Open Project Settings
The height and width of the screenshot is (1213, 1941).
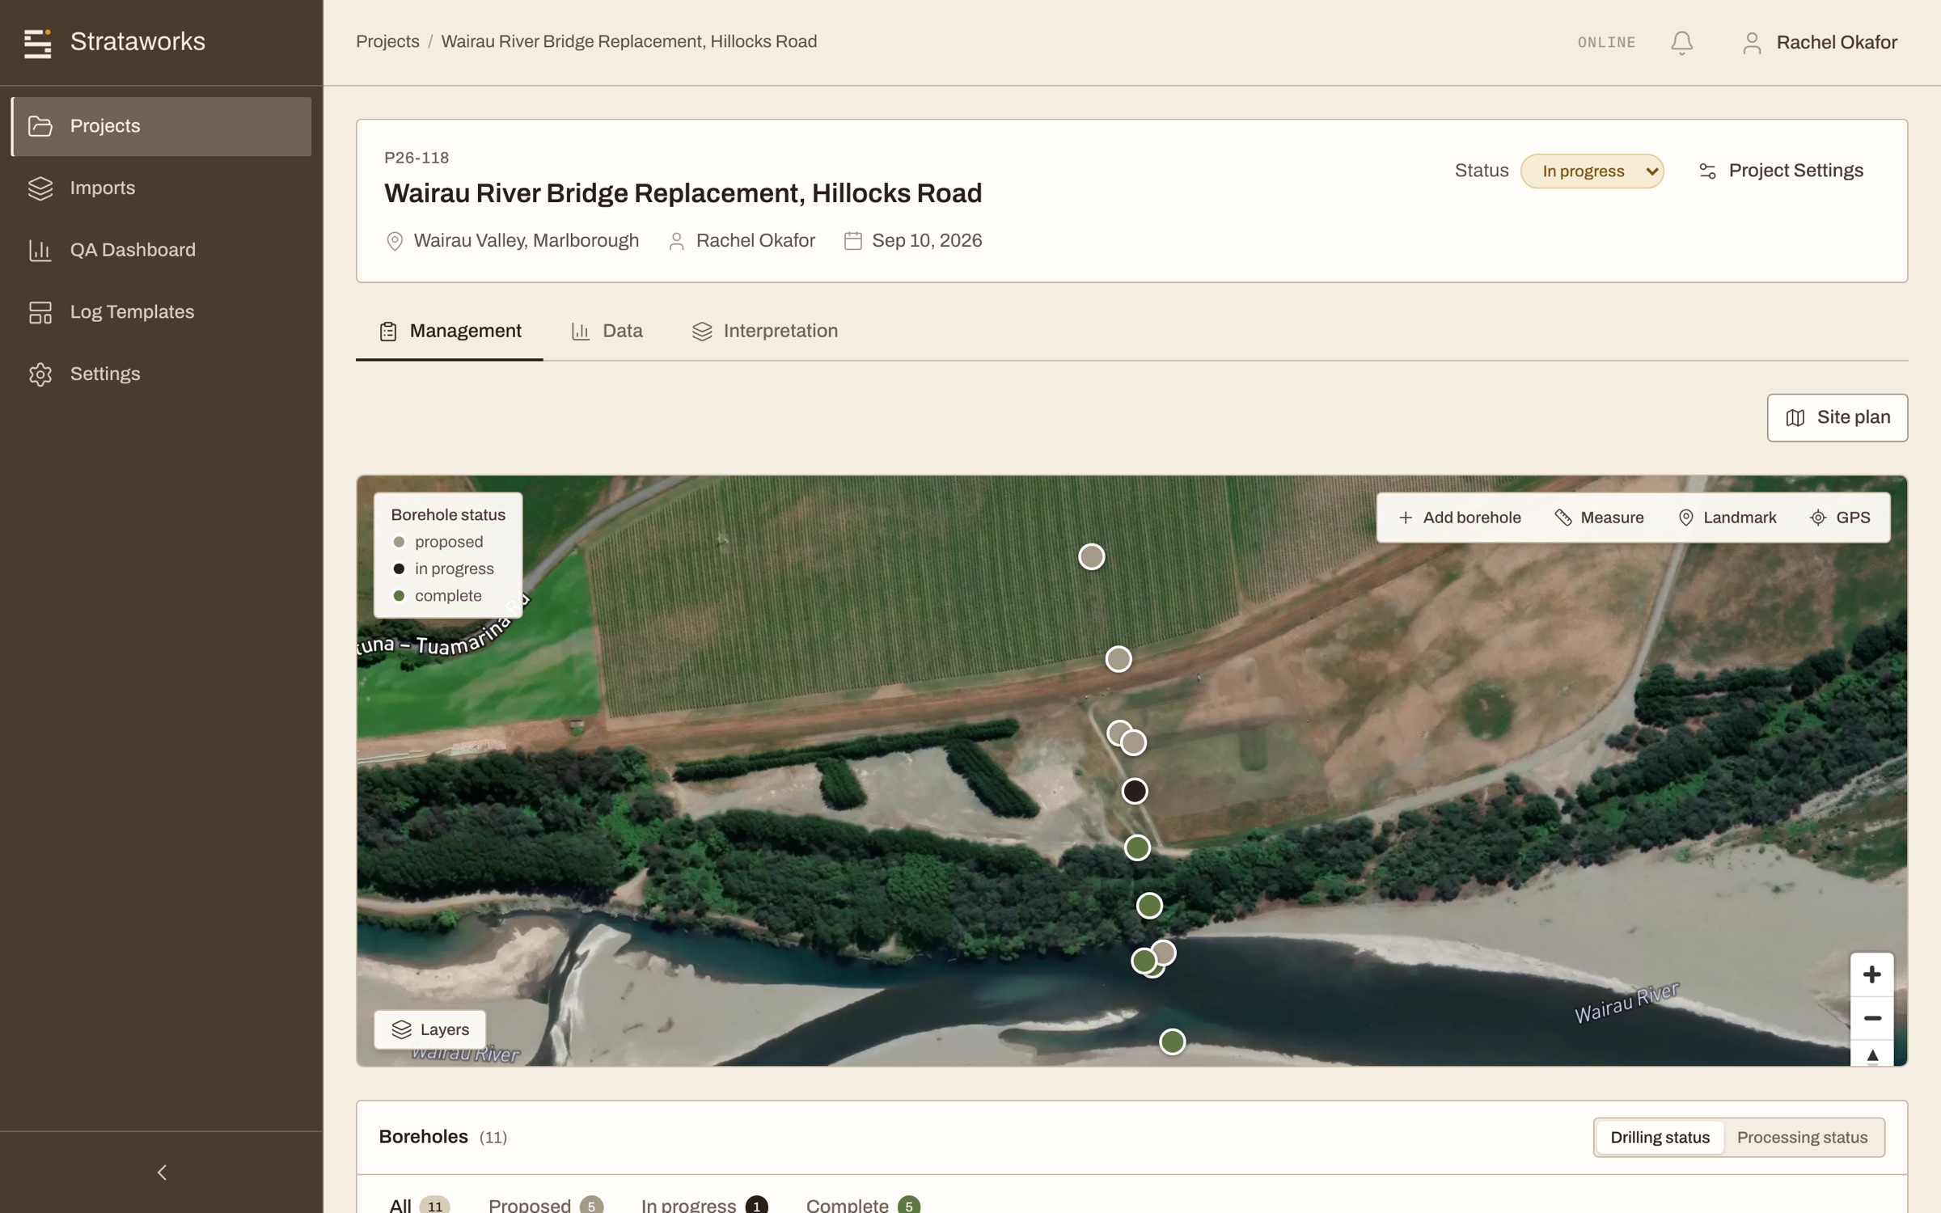(1781, 171)
